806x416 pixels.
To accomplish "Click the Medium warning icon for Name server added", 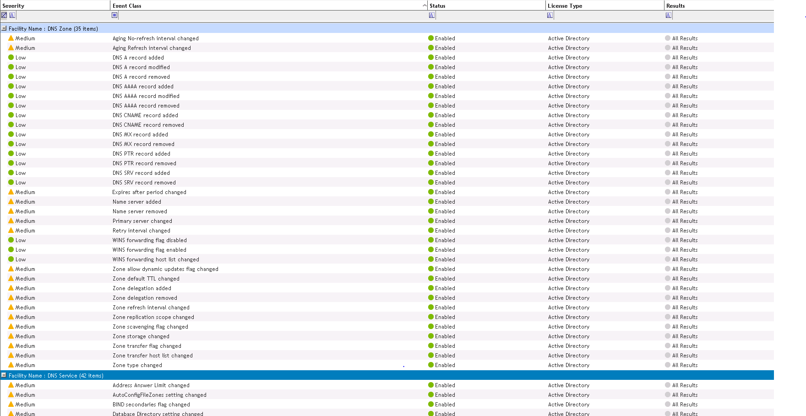I will click(11, 202).
